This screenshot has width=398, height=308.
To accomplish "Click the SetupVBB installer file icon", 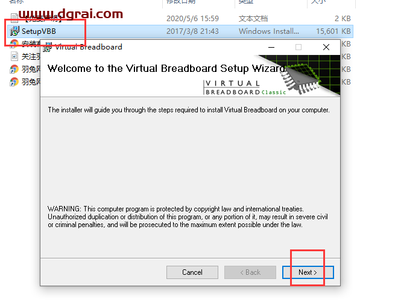I will pos(14,31).
